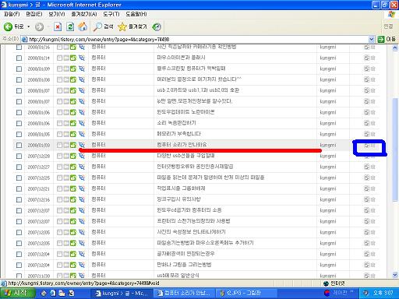
Task: Click the Windows Start button
Action: pyautogui.click(x=17, y=293)
